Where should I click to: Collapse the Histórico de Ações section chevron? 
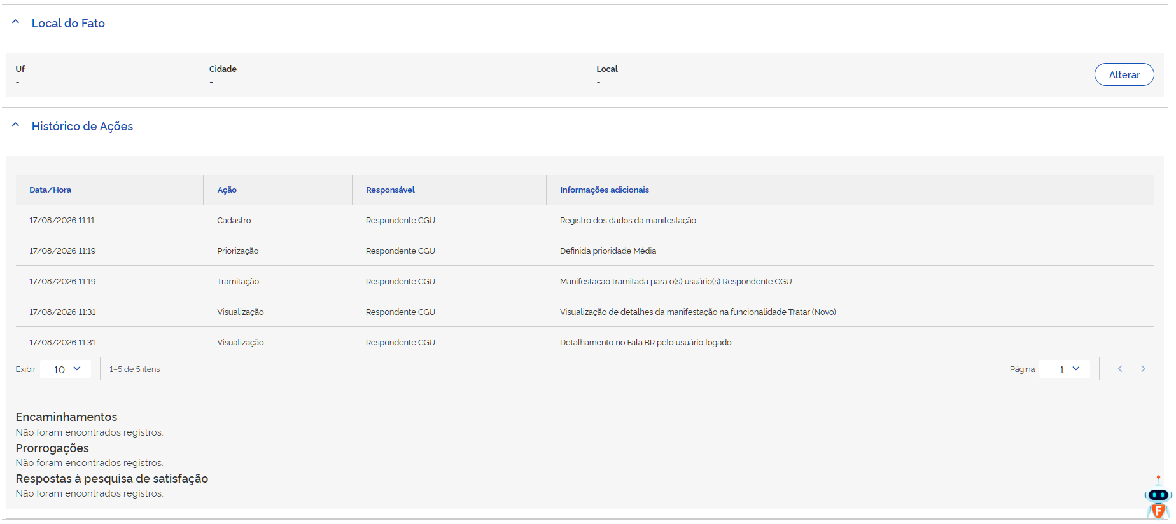tap(16, 125)
